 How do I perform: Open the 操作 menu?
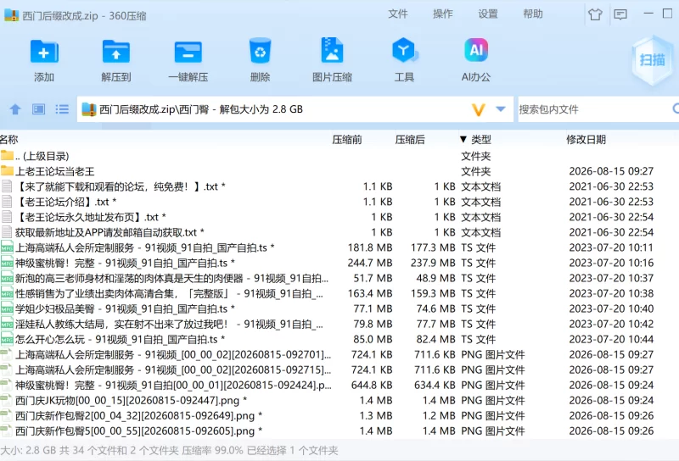[442, 14]
